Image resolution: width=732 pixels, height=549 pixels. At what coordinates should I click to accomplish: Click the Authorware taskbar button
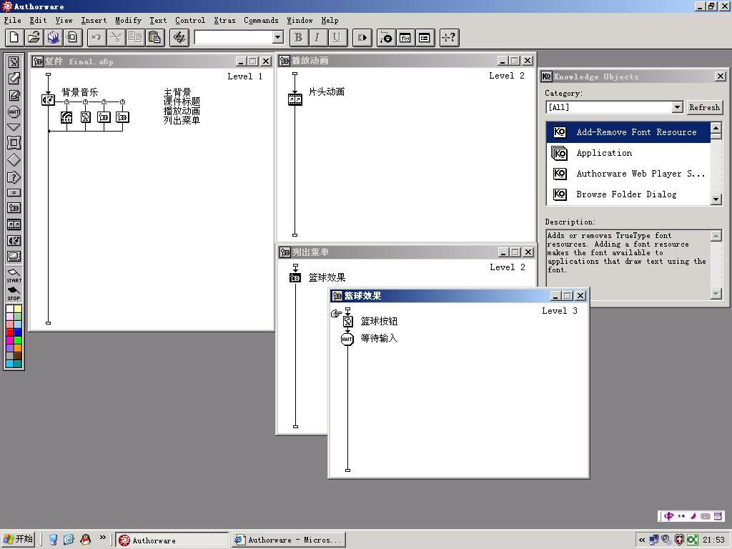pyautogui.click(x=172, y=540)
